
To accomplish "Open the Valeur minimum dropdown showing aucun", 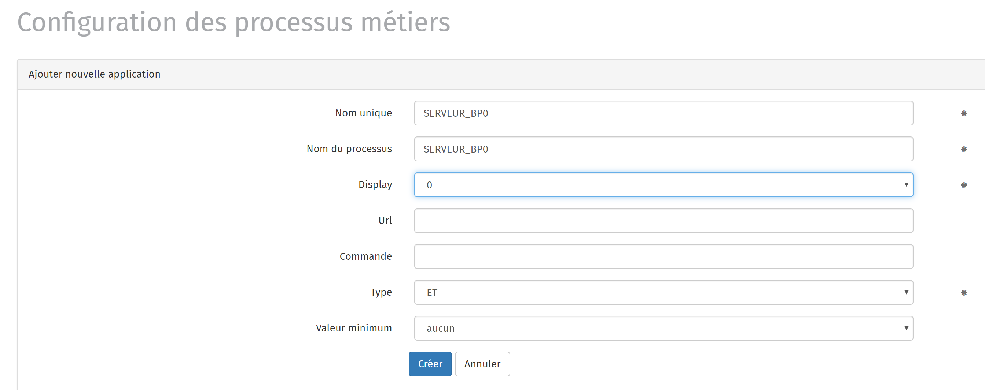I will (x=664, y=329).
